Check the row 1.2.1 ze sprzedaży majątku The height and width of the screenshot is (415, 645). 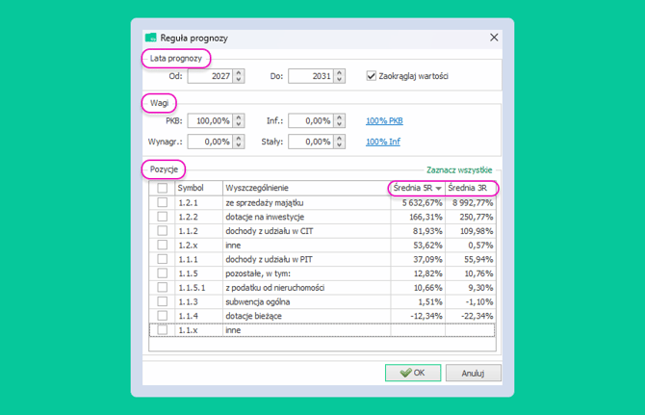pyautogui.click(x=162, y=203)
